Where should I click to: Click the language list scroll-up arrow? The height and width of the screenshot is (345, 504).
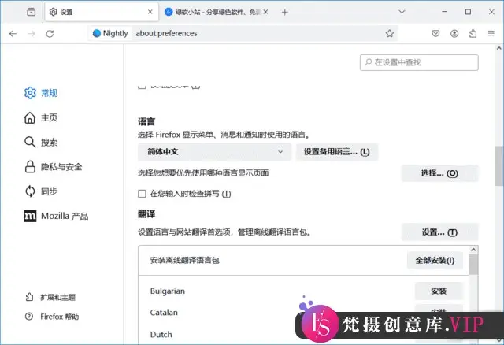click(x=473, y=250)
